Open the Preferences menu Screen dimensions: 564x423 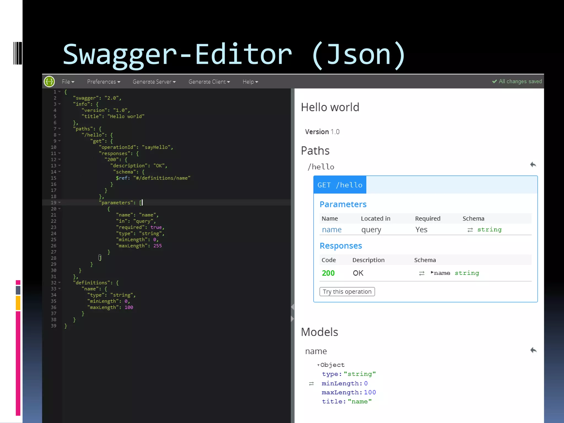tap(104, 82)
